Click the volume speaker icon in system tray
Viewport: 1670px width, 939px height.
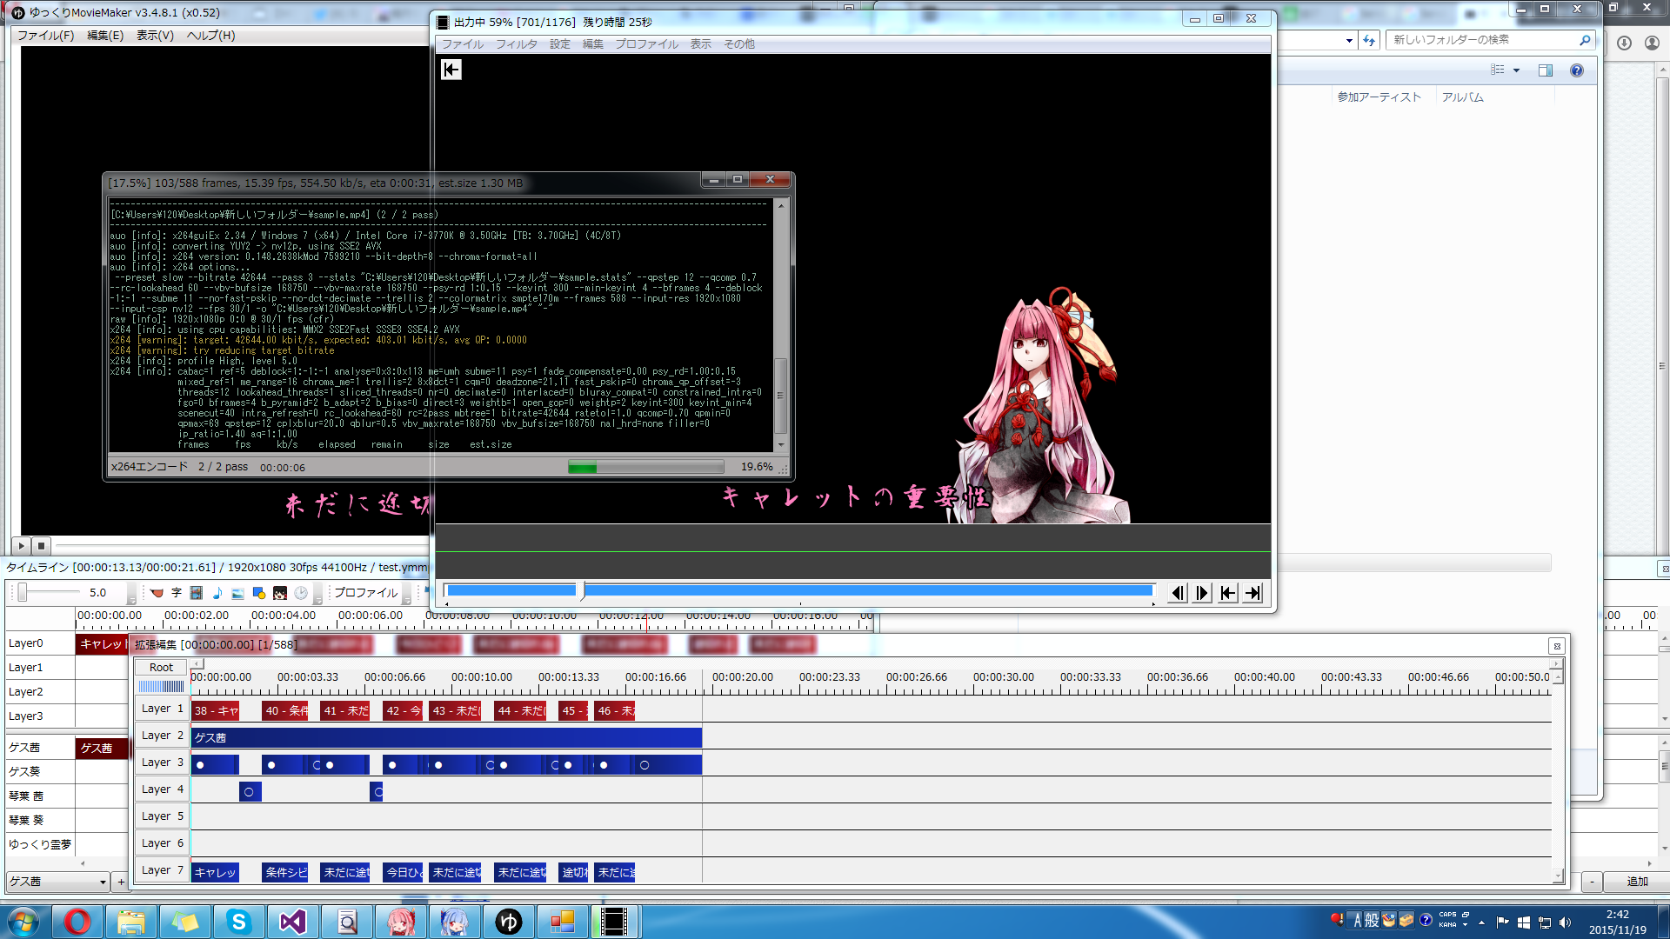pyautogui.click(x=1566, y=922)
